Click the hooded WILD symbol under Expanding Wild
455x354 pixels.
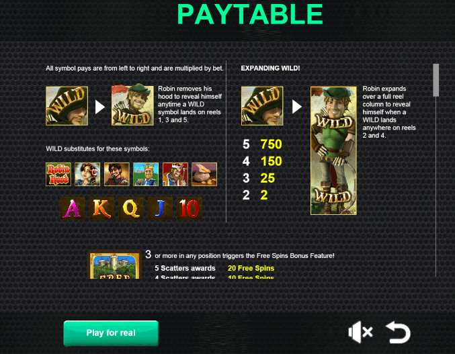pos(262,106)
